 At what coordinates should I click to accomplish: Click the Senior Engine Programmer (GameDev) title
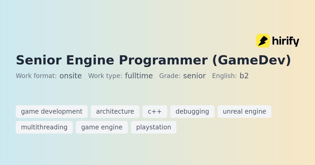pyautogui.click(x=153, y=60)
